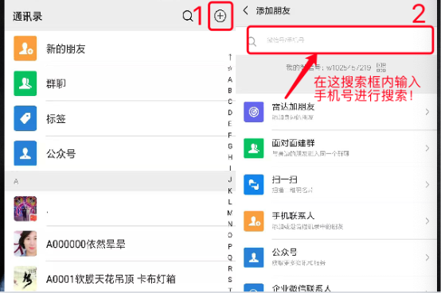Image resolution: width=441 pixels, height=293 pixels.
Task: Jump to top arrow in index bar
Action: 230,57
